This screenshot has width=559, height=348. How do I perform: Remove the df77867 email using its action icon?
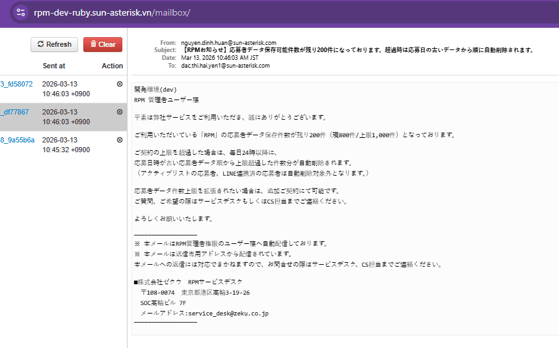pos(119,112)
